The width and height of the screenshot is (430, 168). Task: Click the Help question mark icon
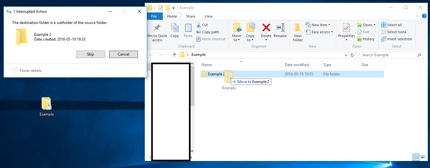click(424, 16)
